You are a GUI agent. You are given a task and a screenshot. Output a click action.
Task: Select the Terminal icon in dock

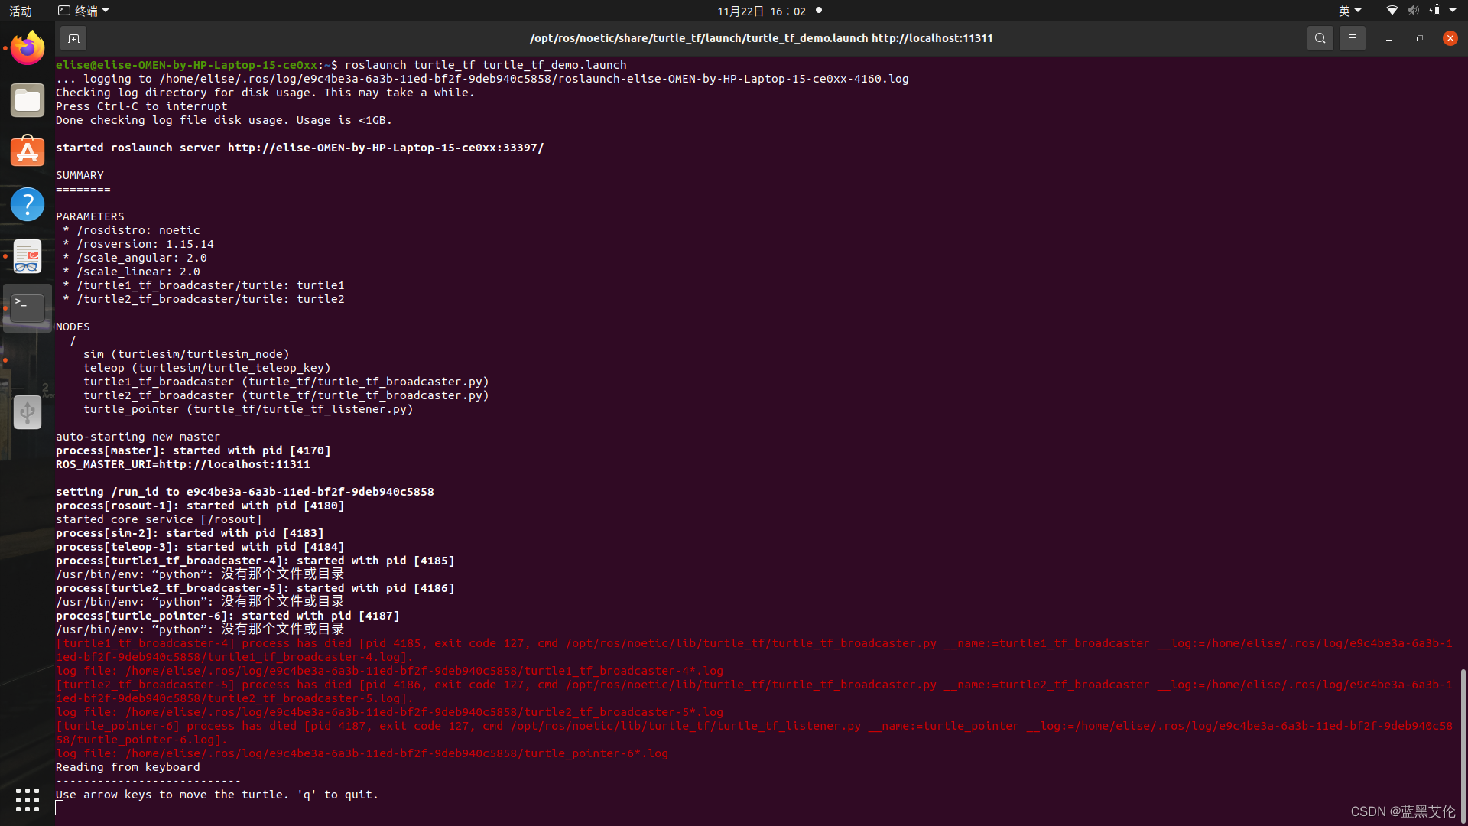pyautogui.click(x=28, y=307)
